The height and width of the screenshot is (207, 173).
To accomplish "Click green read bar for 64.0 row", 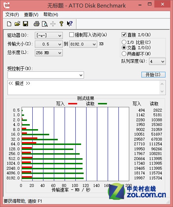I will pyautogui.click(x=51, y=144).
